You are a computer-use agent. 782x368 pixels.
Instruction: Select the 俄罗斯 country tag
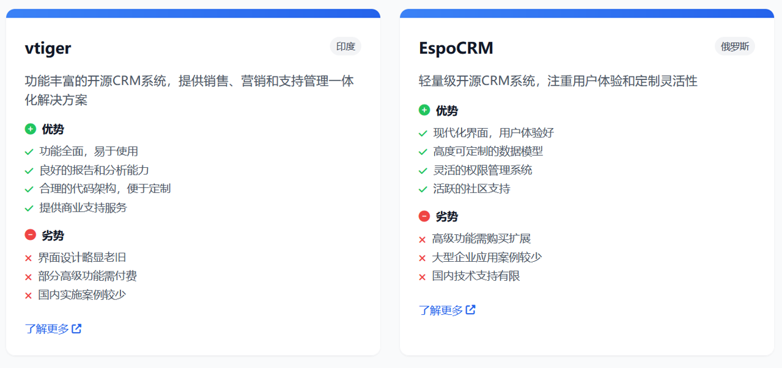pyautogui.click(x=734, y=46)
